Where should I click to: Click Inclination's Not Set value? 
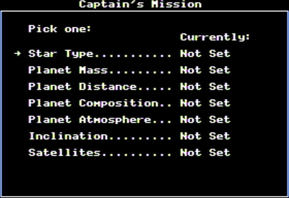coord(205,136)
